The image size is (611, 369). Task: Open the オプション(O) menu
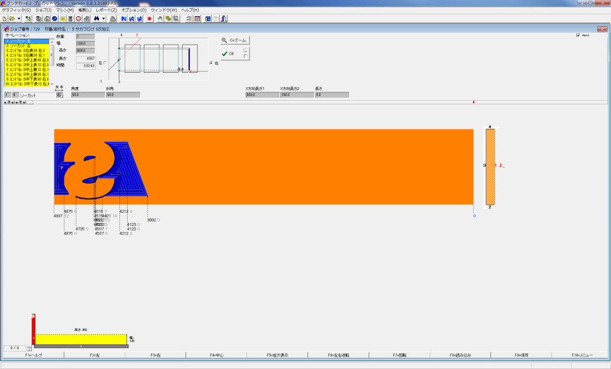coord(133,10)
